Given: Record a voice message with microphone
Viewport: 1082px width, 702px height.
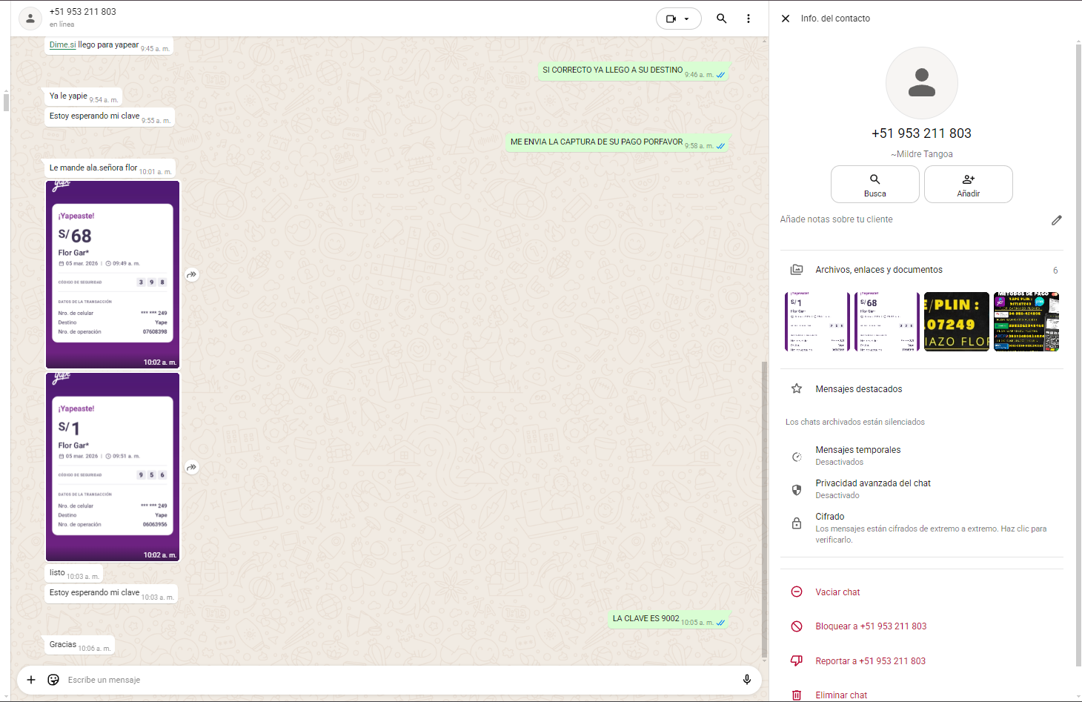Looking at the screenshot, I should pos(746,680).
